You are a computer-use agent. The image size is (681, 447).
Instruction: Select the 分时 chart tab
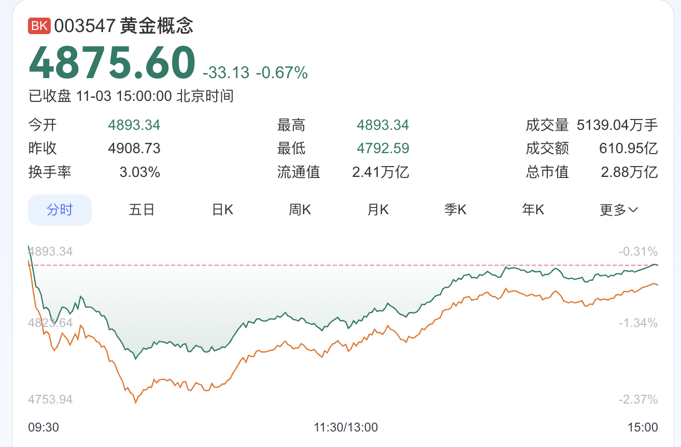pos(60,210)
